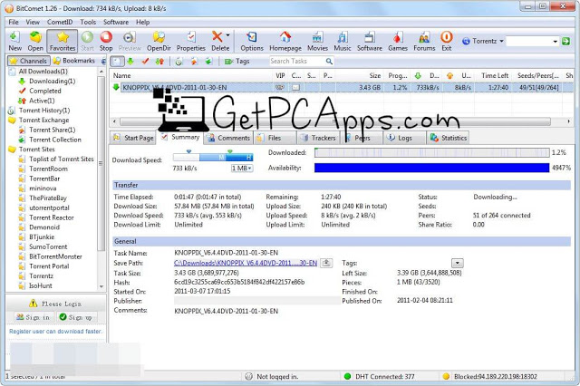
Task: Open the File menu
Action: click(14, 22)
